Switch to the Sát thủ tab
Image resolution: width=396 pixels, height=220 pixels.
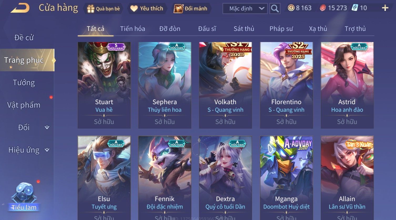coord(244,29)
